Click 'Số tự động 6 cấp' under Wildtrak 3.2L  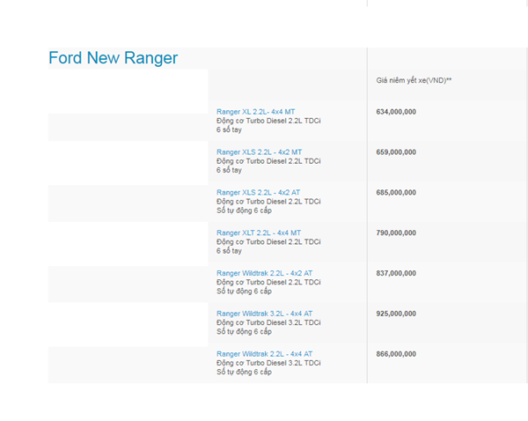(x=244, y=332)
